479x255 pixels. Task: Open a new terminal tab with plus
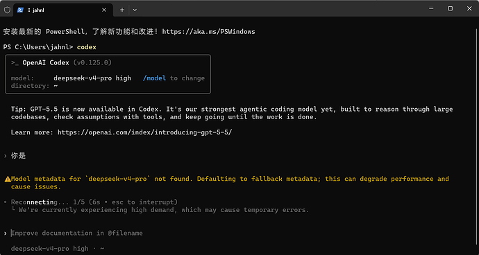[x=122, y=10]
